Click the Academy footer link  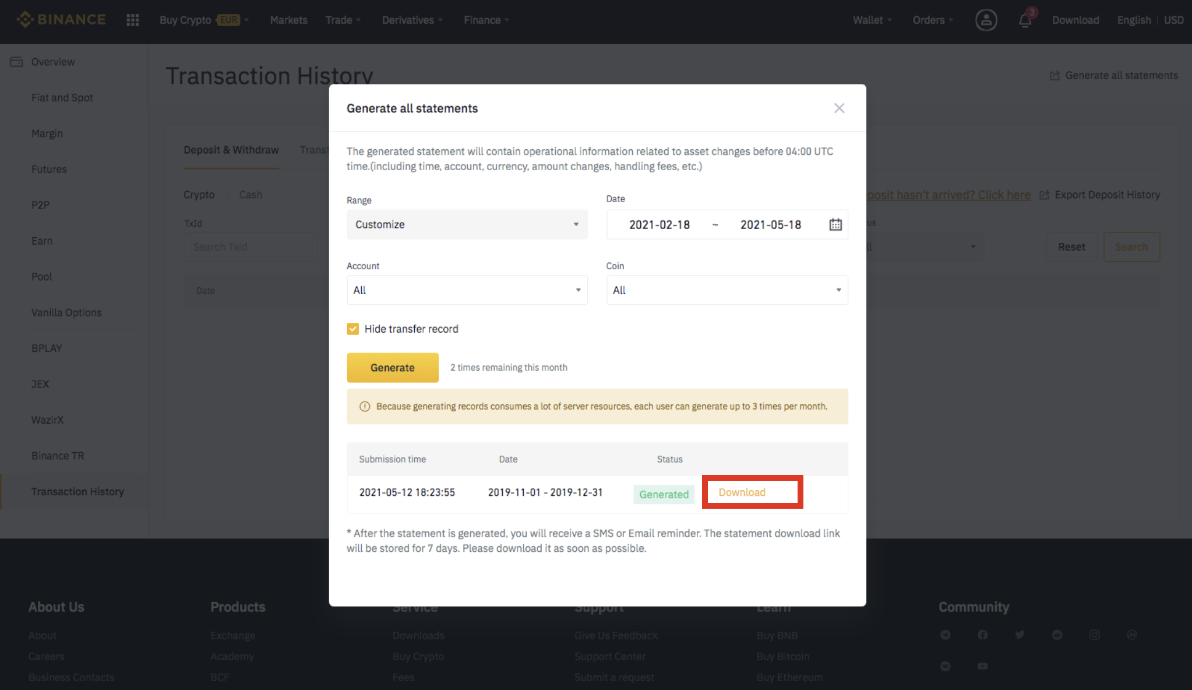tap(232, 656)
